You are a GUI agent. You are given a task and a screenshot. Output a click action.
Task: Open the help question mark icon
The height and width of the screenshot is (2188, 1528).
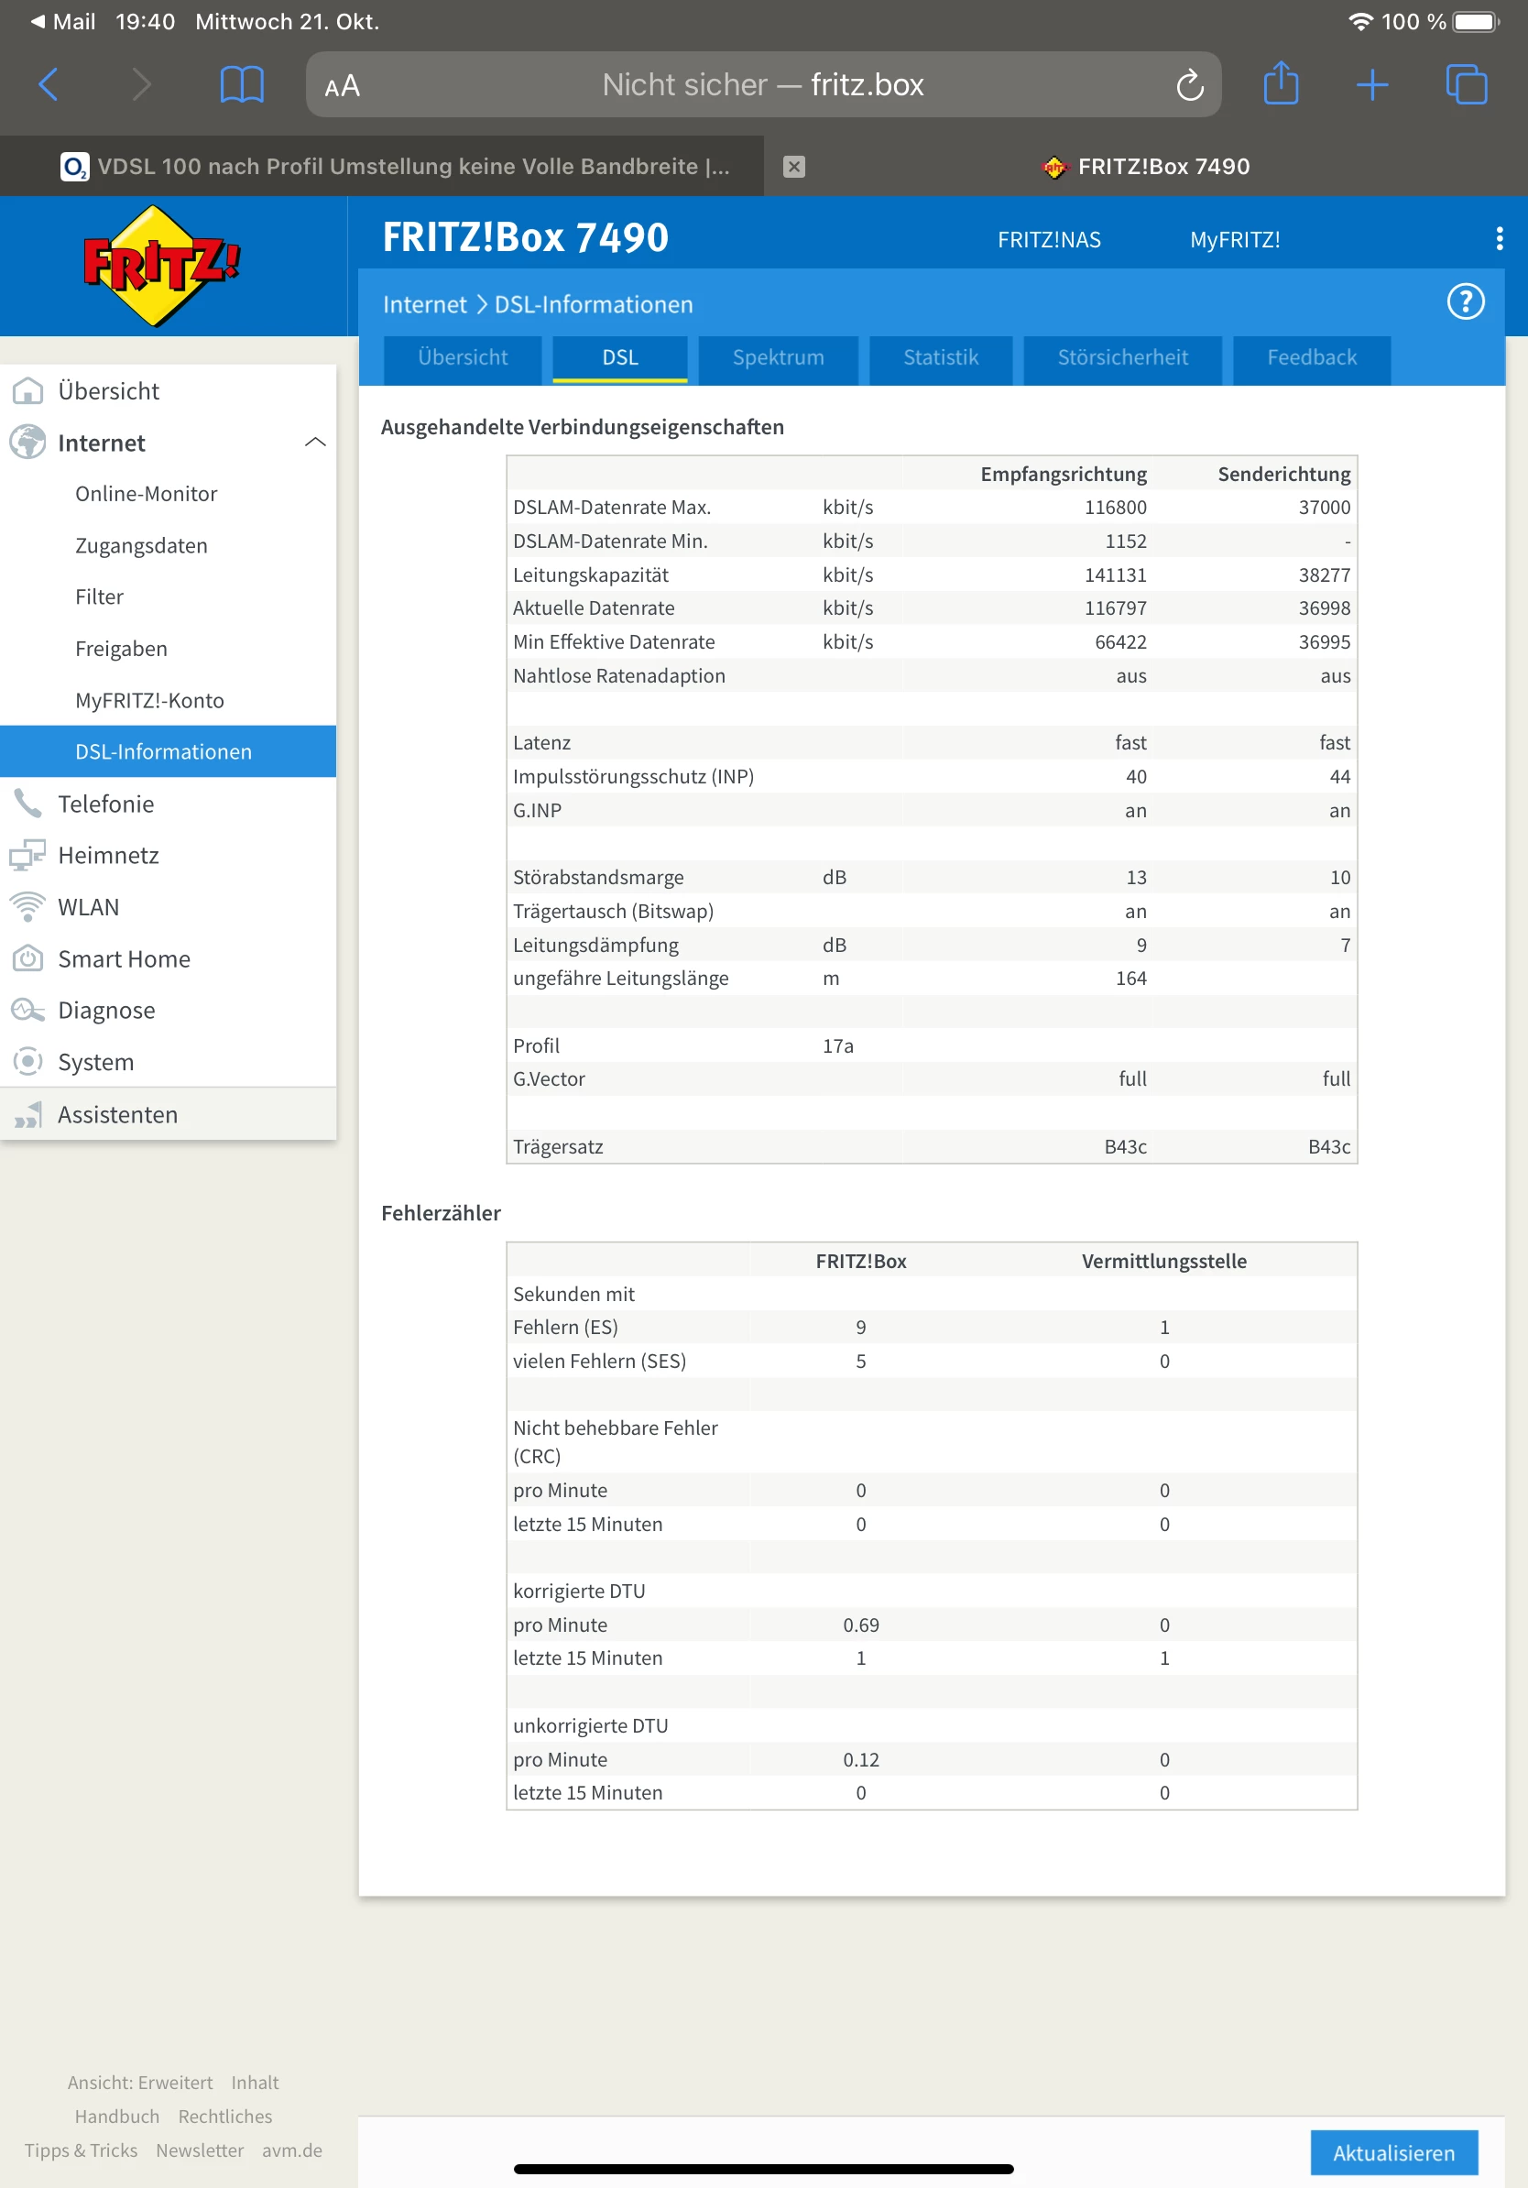pos(1465,302)
